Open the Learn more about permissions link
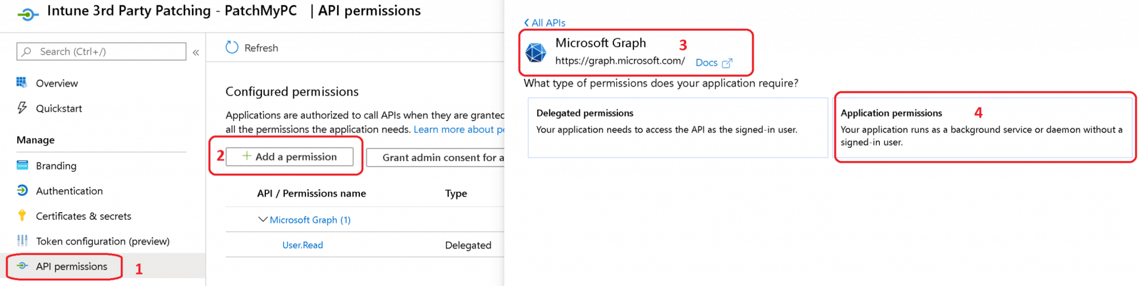Screen dimensions: 1139x286 (x=458, y=129)
